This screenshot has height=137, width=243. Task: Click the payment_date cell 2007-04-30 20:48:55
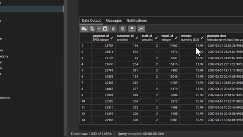224,114
